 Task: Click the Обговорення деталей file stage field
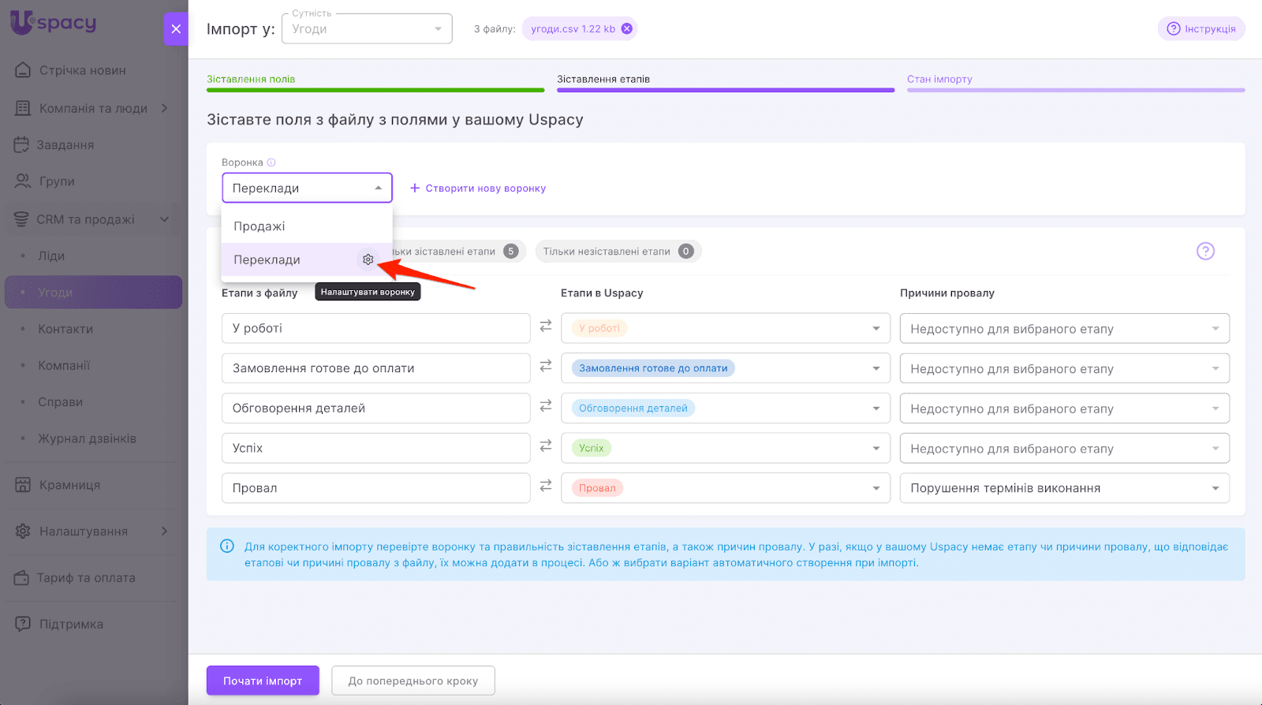tap(375, 408)
